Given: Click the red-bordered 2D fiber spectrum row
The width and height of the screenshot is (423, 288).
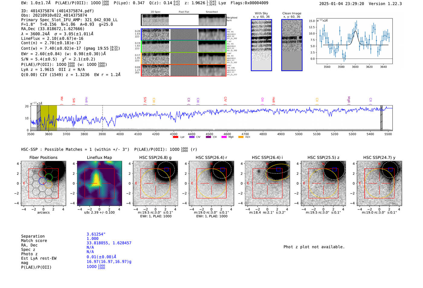Looking at the screenshot, I should (184, 70).
